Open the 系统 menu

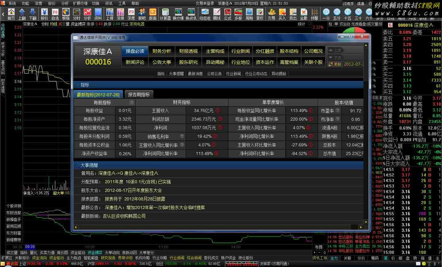pos(12,3)
